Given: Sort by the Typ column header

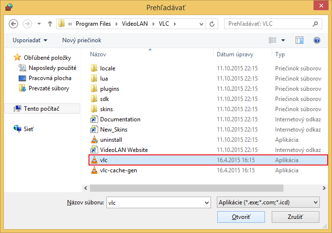Looking at the screenshot, I should pyautogui.click(x=280, y=54).
